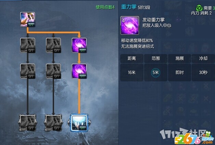The image size is (215, 145).
Task: Click the 16米 distance value cell
Action: click(x=132, y=72)
